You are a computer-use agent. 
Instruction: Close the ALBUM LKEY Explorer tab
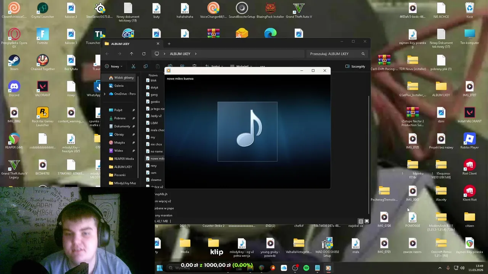tap(158, 44)
